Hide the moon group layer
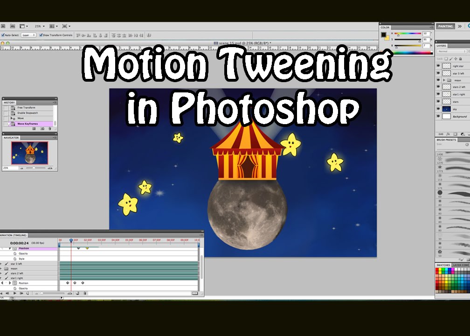 point(438,80)
